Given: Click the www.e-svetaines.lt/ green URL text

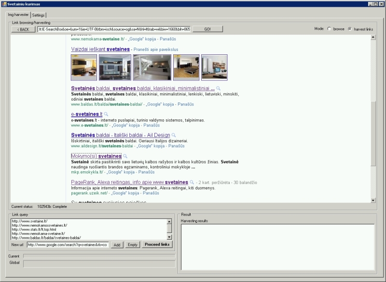Looking at the screenshot, I should (90, 125).
